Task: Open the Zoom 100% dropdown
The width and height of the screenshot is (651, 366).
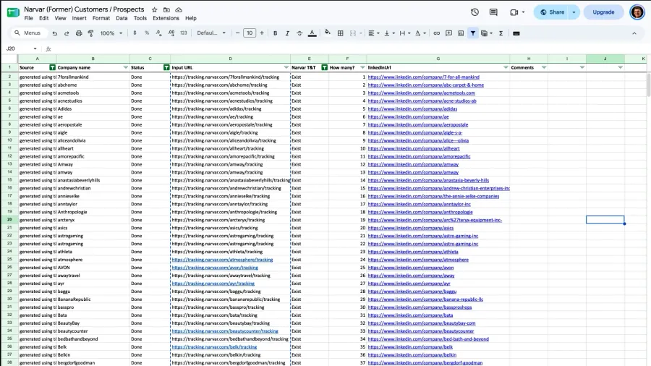Action: (x=111, y=33)
